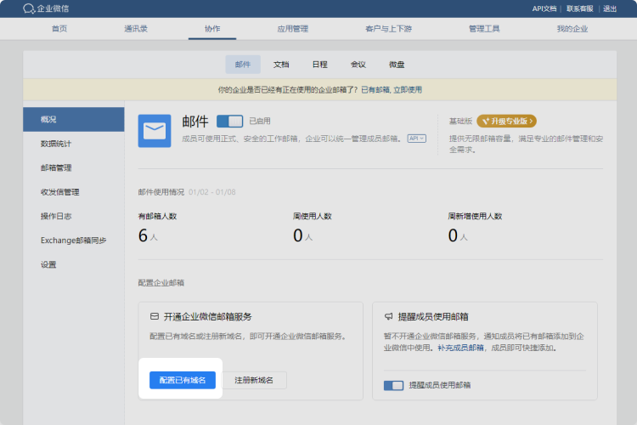Image resolution: width=637 pixels, height=425 pixels.
Task: Click the 补充成员邮箱 link
Action: [x=460, y=348]
